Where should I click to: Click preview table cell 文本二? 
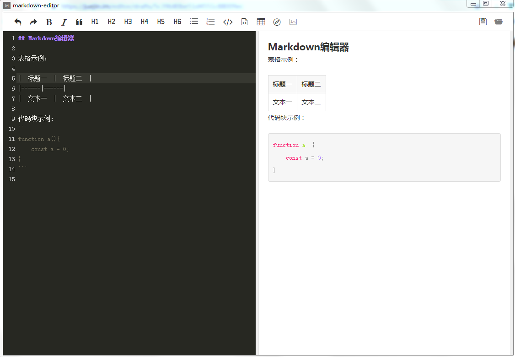tap(311, 102)
